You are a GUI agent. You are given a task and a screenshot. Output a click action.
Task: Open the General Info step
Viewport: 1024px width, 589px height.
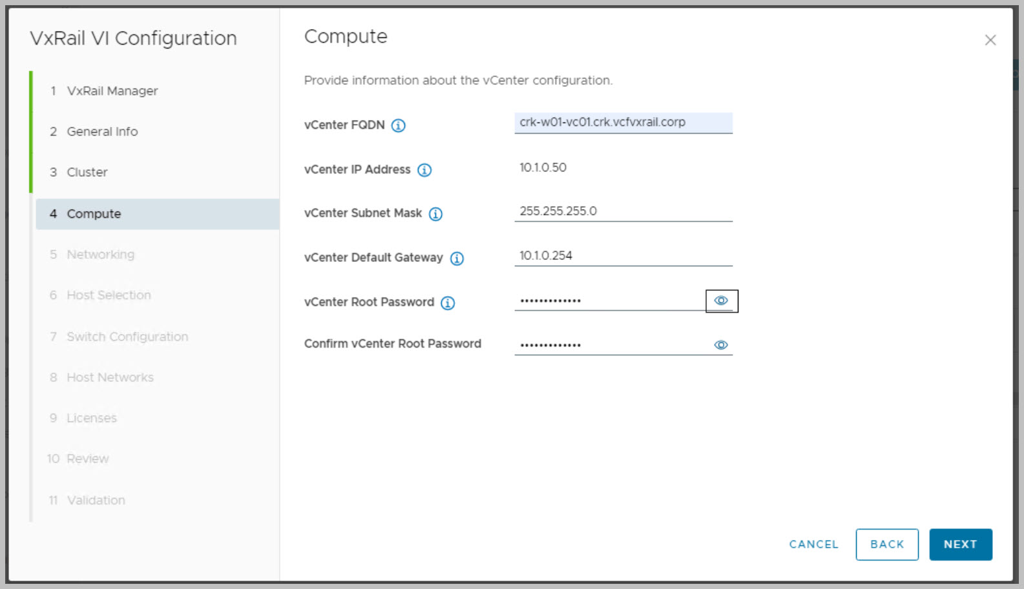tap(102, 132)
